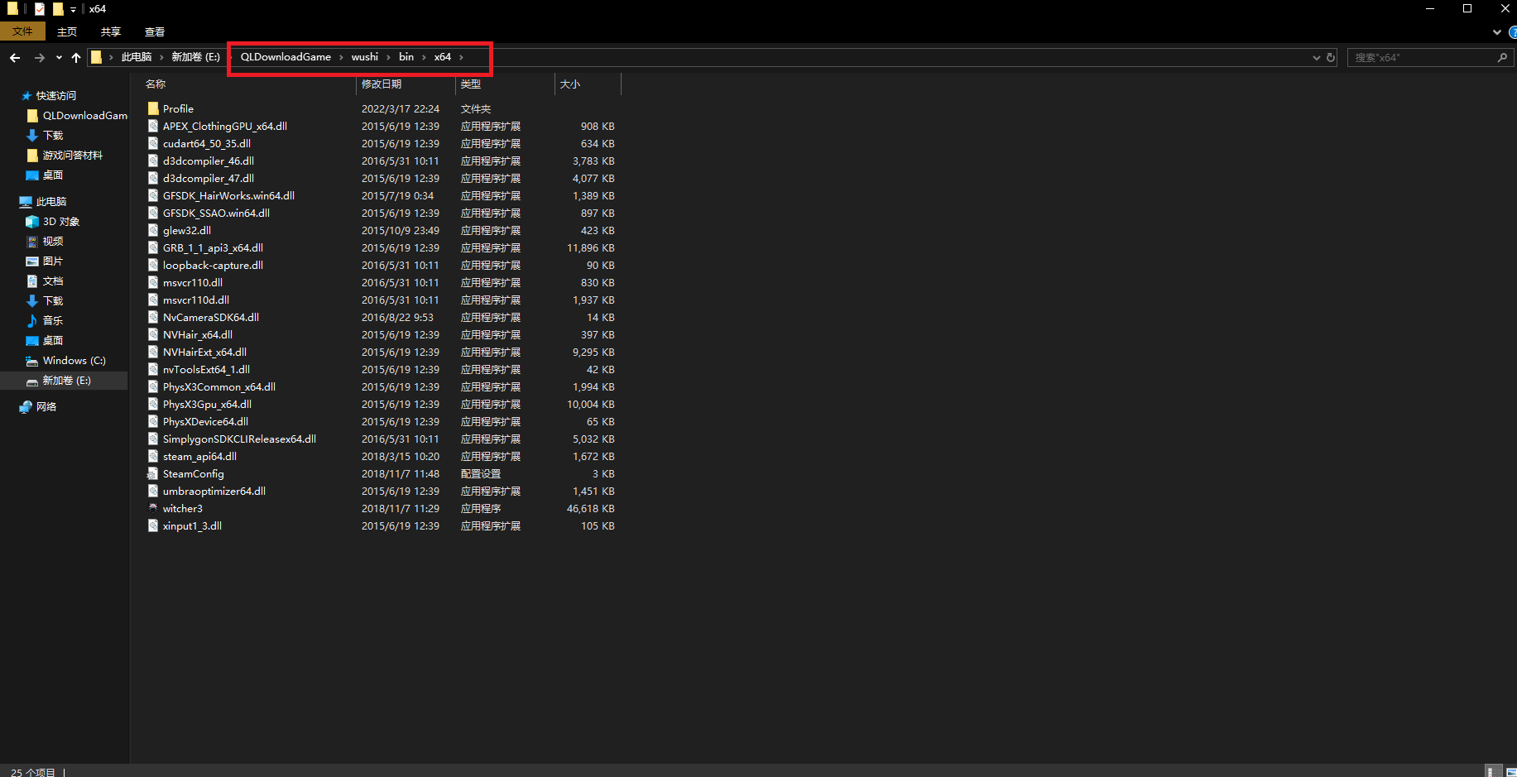Select GFSDK_HairWorks.win64.dll file icon

coord(153,195)
